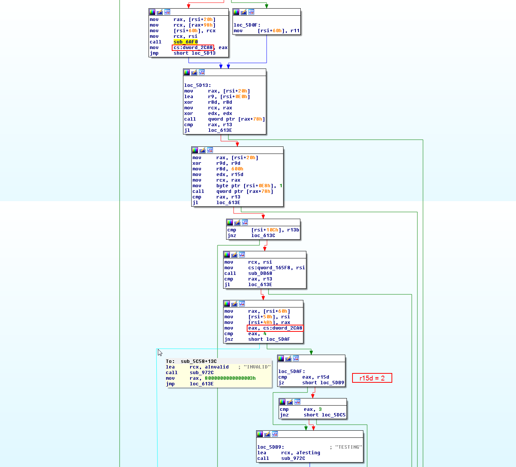
Task: Click the pencil edit icon on the sub_6AF0 call block
Action: (160, 12)
